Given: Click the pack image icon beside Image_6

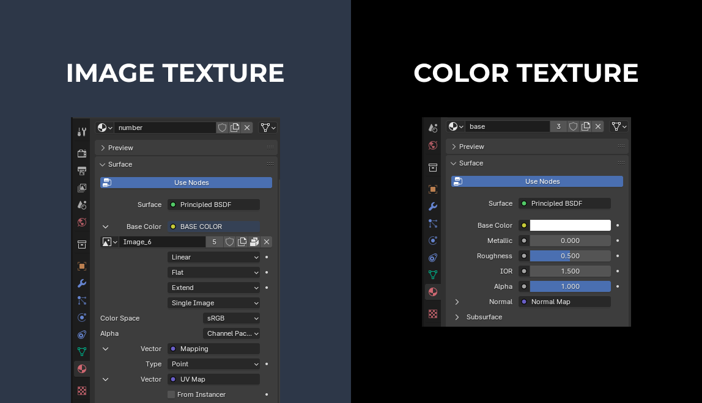Looking at the screenshot, I should point(254,242).
